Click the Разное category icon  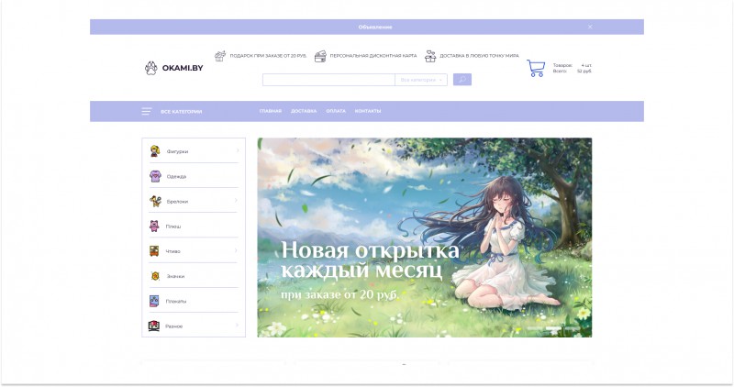point(154,326)
